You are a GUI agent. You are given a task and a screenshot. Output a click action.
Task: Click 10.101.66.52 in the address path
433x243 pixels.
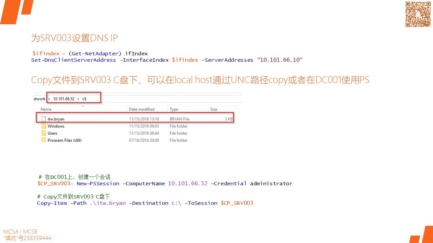(x=64, y=99)
